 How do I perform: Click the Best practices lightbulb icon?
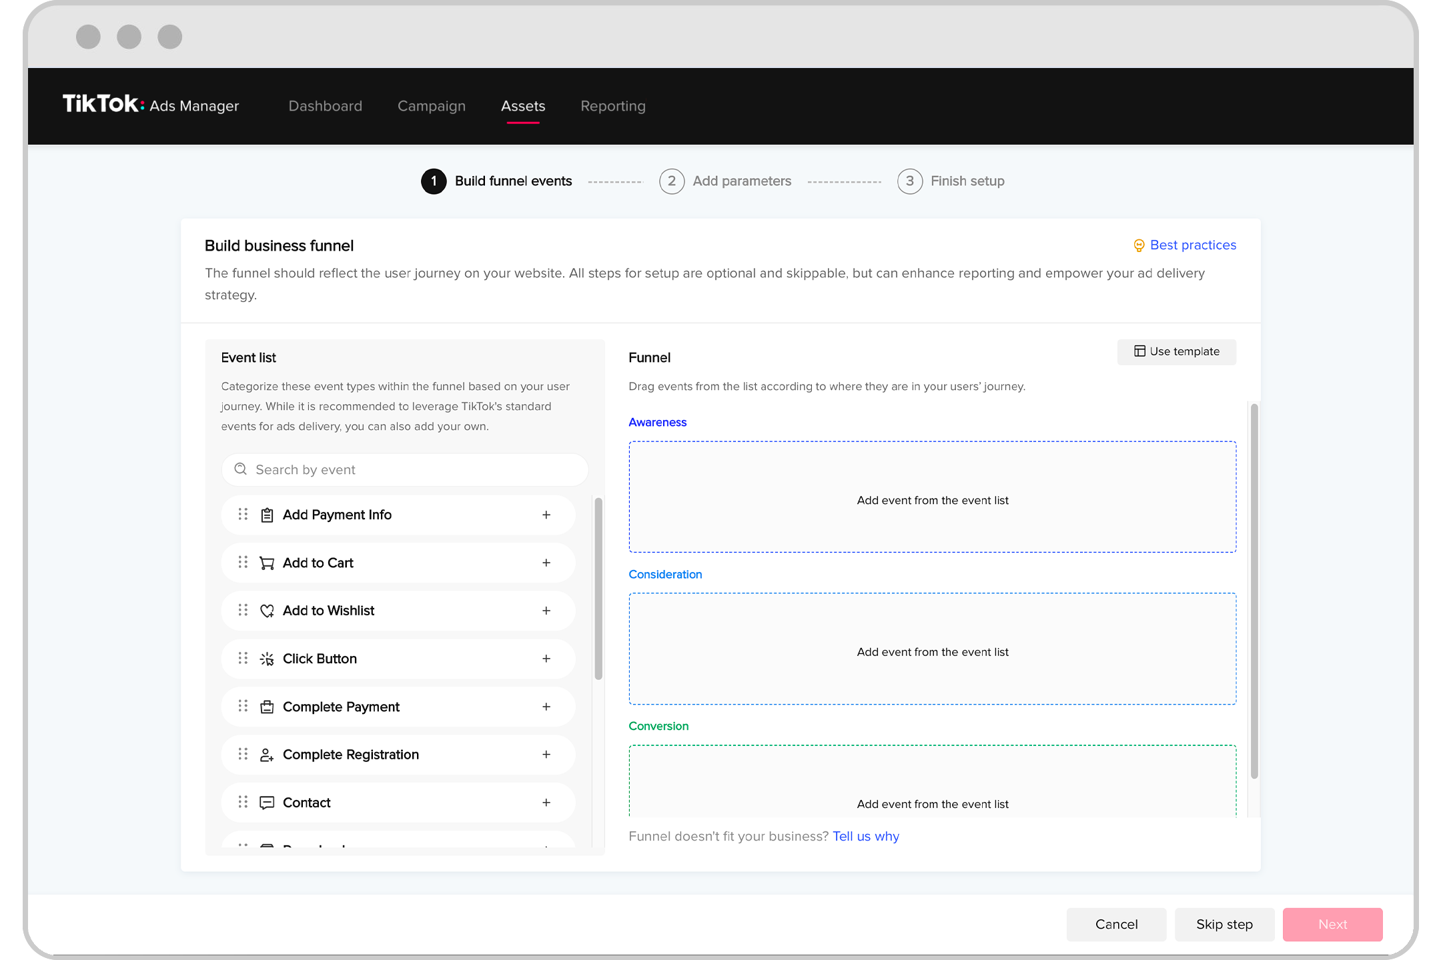[1139, 245]
